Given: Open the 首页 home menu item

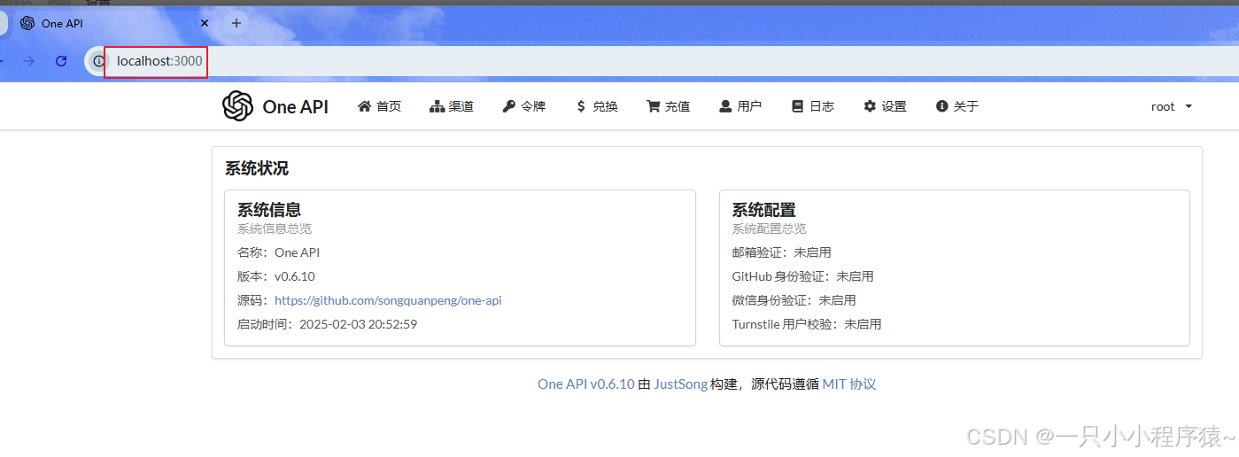Looking at the screenshot, I should (379, 106).
